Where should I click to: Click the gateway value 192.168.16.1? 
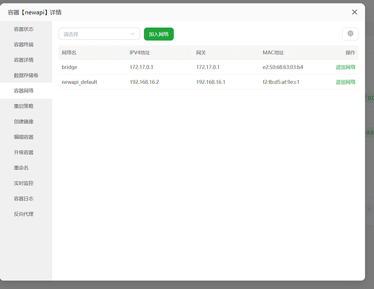coord(211,82)
